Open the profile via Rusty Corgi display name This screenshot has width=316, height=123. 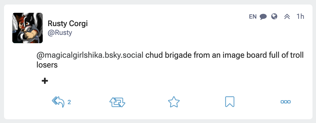pyautogui.click(x=68, y=24)
